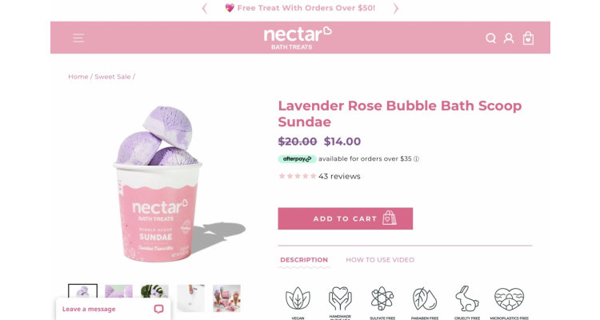Viewport: 600px width, 320px height.
Task: Open the user account icon
Action: click(x=509, y=38)
